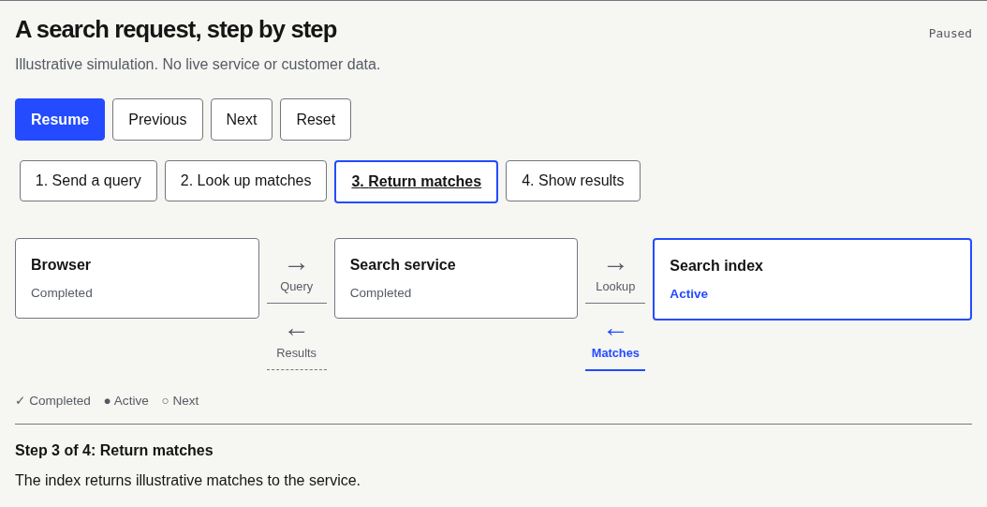Click the 'Active' legend entry
Image resolution: width=987 pixels, height=507 pixels.
[x=125, y=400]
